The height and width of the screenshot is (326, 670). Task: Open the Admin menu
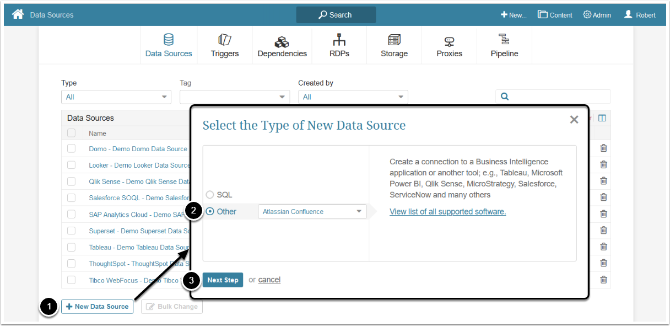click(597, 15)
